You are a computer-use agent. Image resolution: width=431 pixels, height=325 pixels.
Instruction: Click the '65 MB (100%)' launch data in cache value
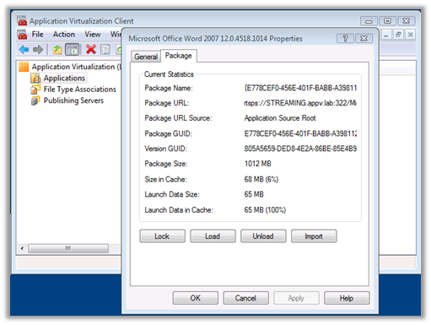point(265,209)
